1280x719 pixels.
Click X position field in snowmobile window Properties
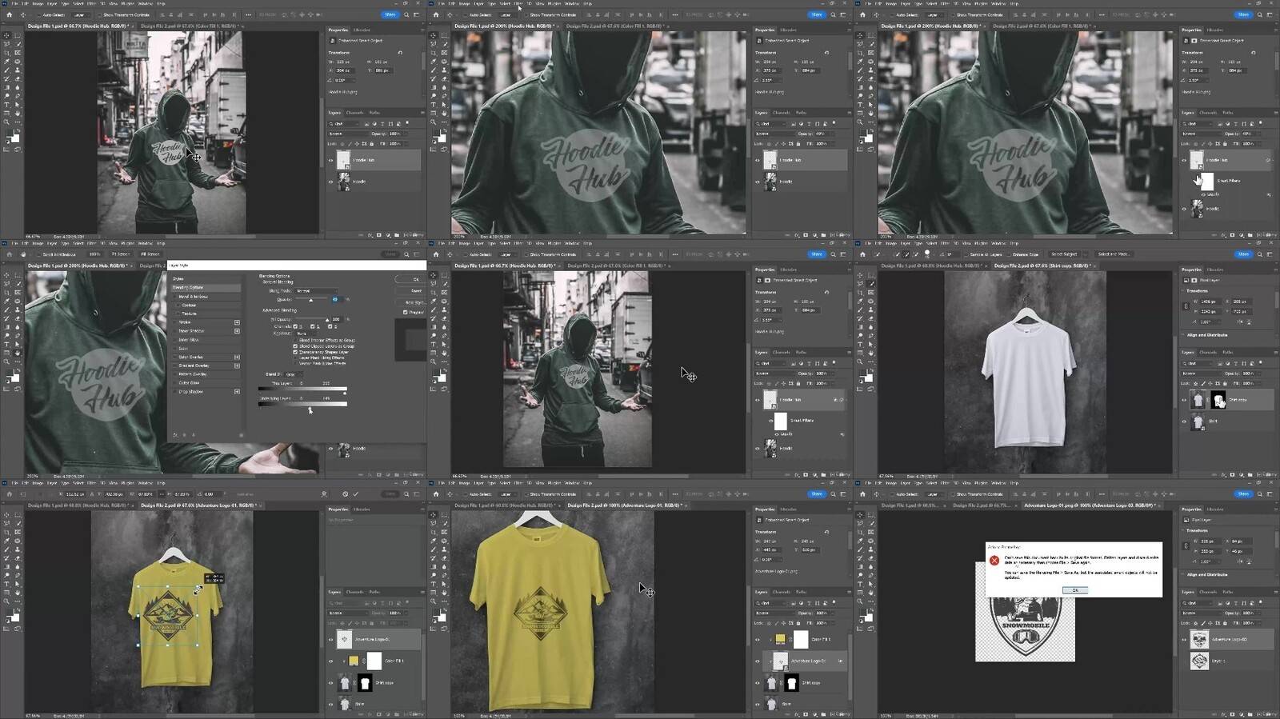[1240, 541]
